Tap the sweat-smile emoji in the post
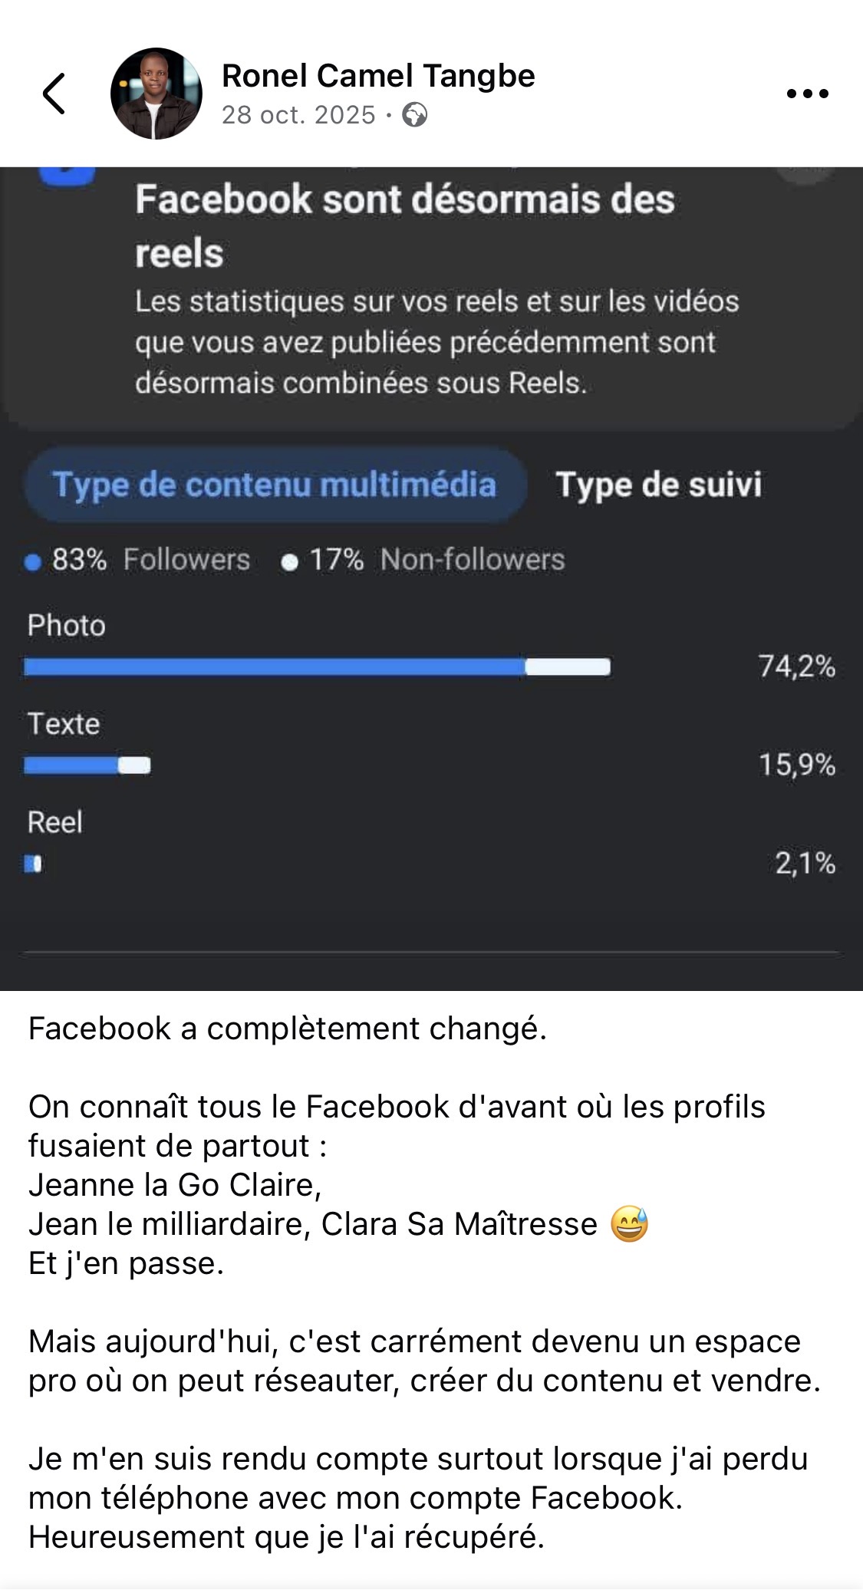This screenshot has width=863, height=1590. [630, 1224]
